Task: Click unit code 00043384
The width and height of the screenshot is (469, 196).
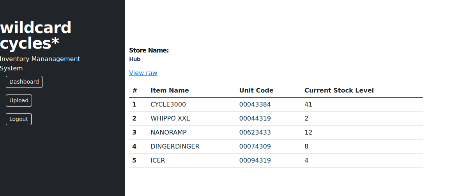Action: [255, 104]
